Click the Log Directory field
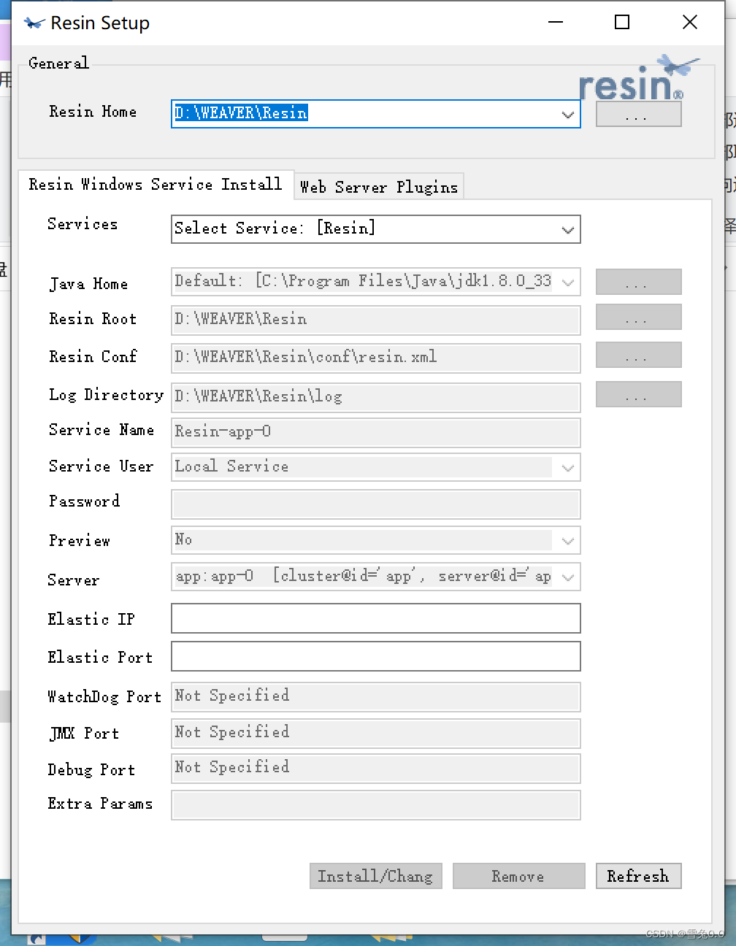Image resolution: width=736 pixels, height=946 pixels. pos(375,397)
